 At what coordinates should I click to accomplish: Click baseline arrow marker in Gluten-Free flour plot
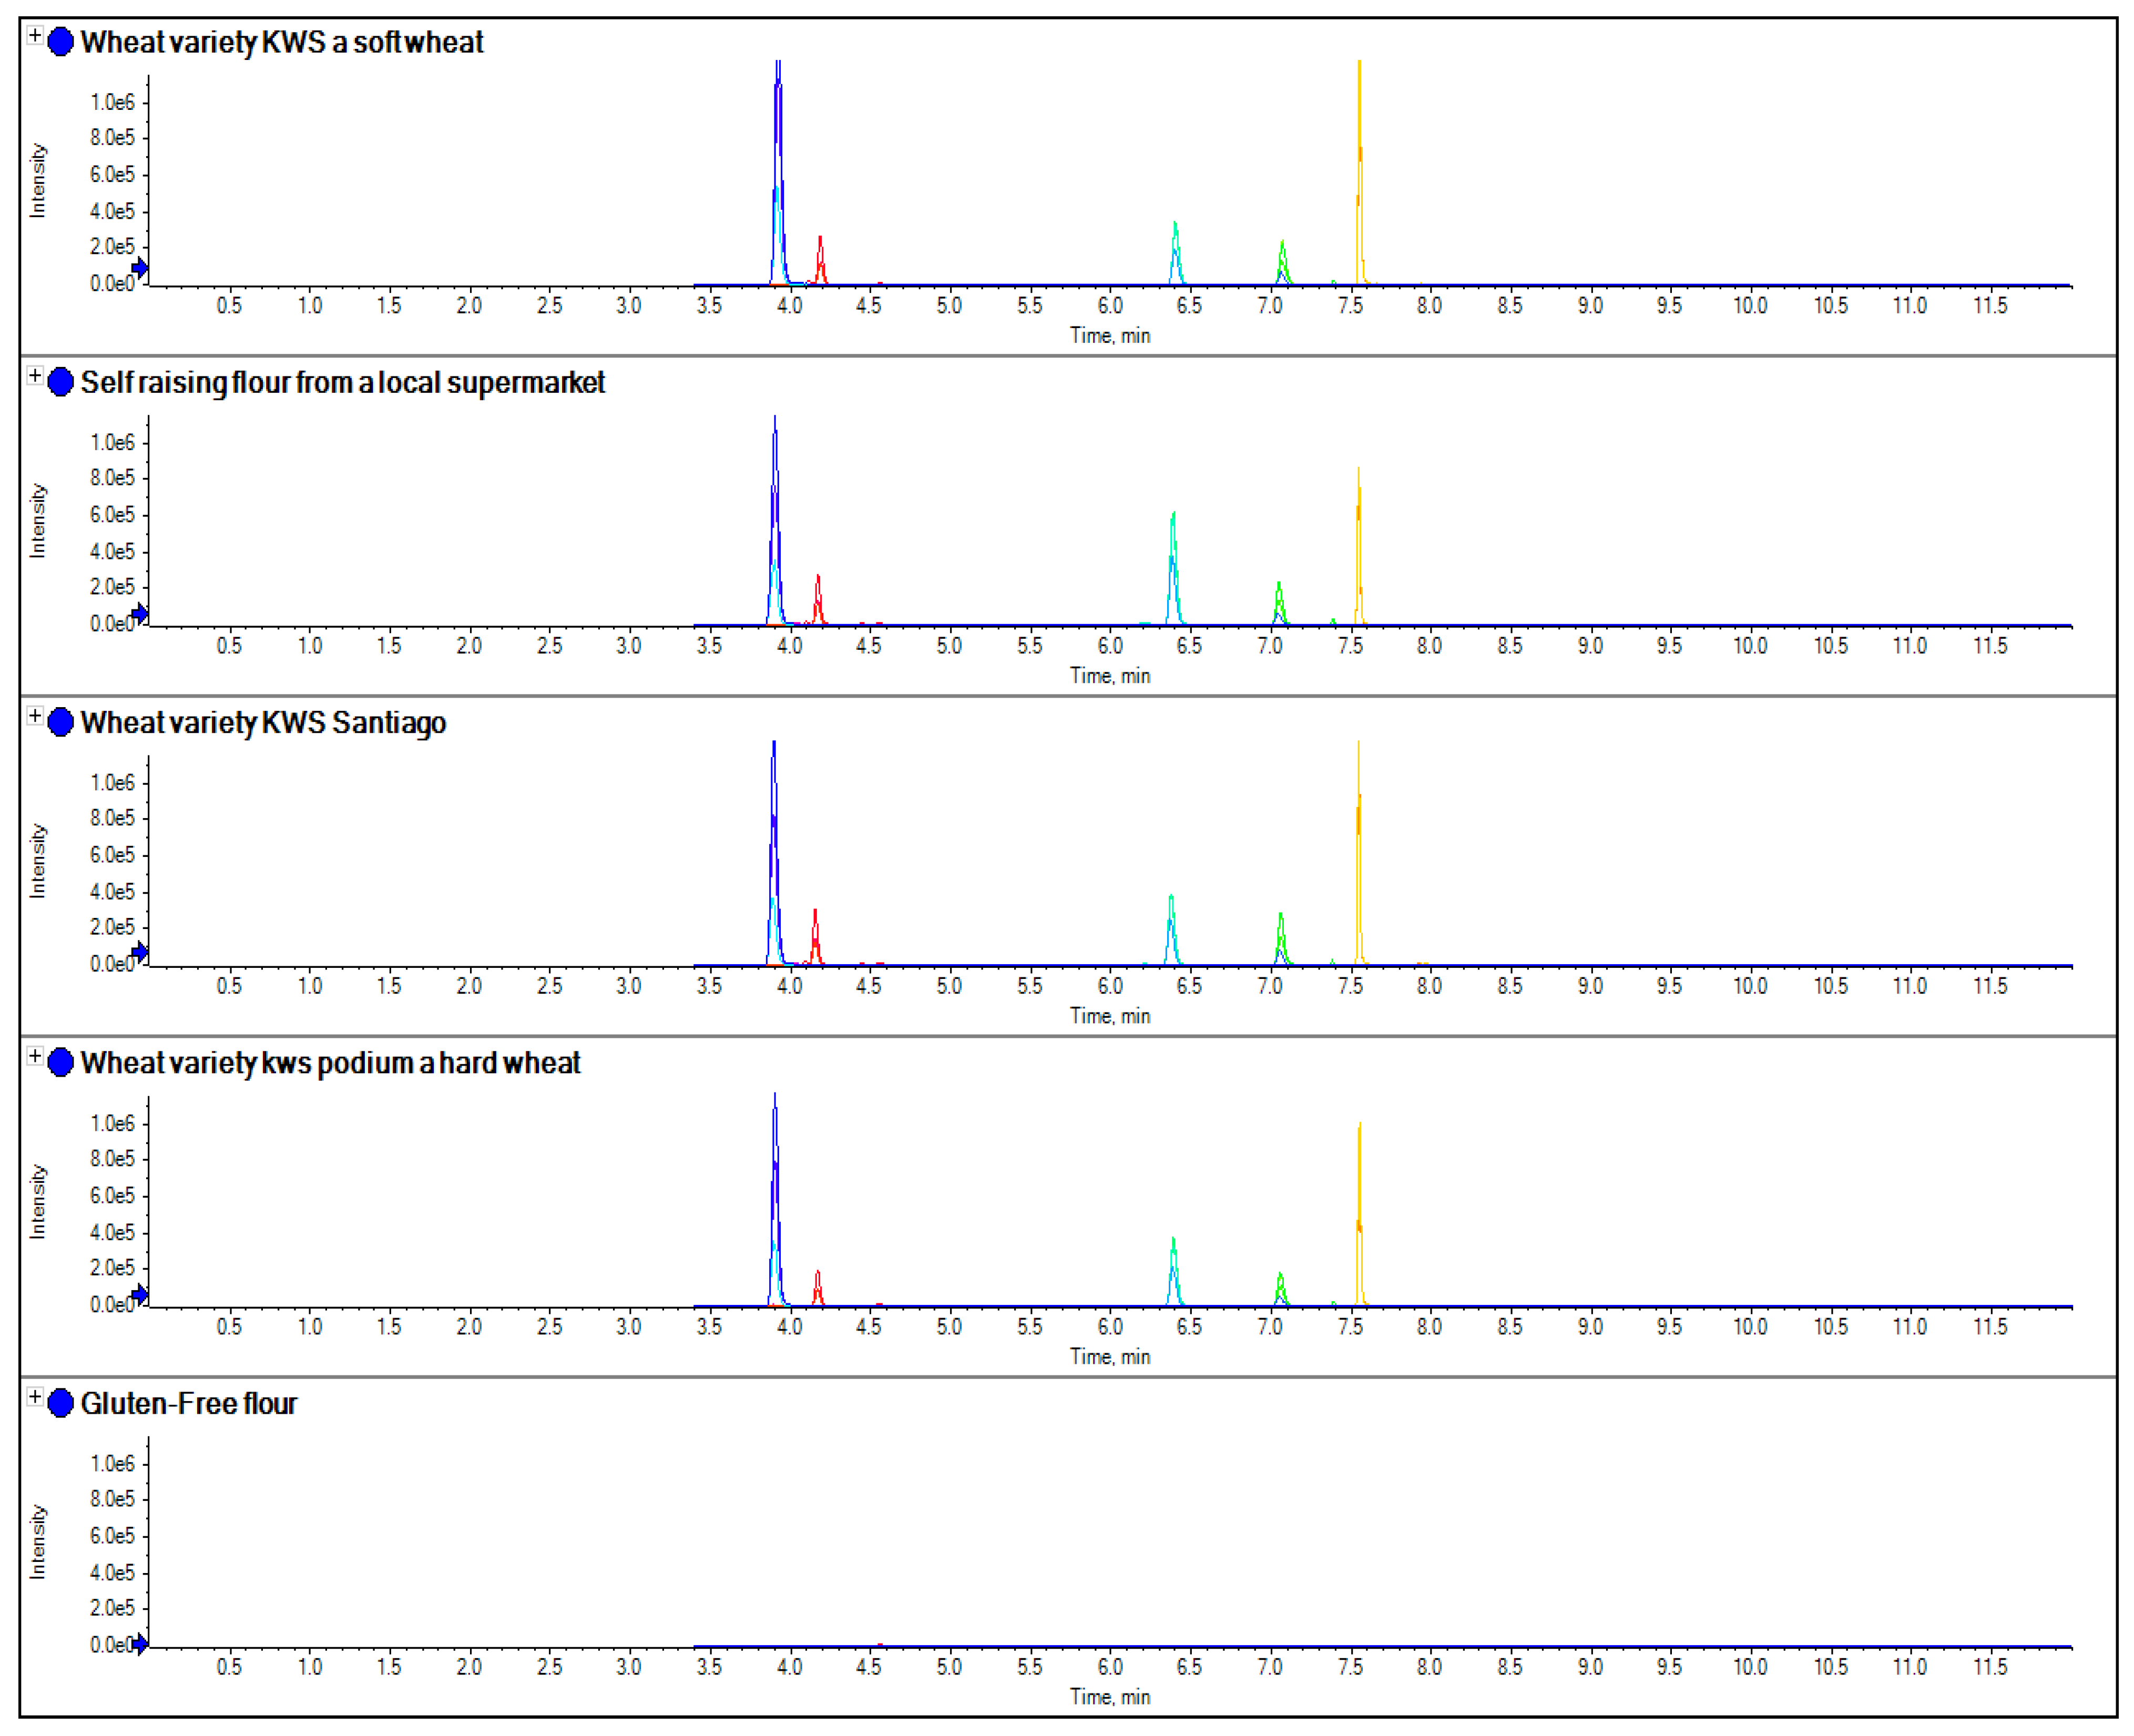click(x=140, y=1643)
